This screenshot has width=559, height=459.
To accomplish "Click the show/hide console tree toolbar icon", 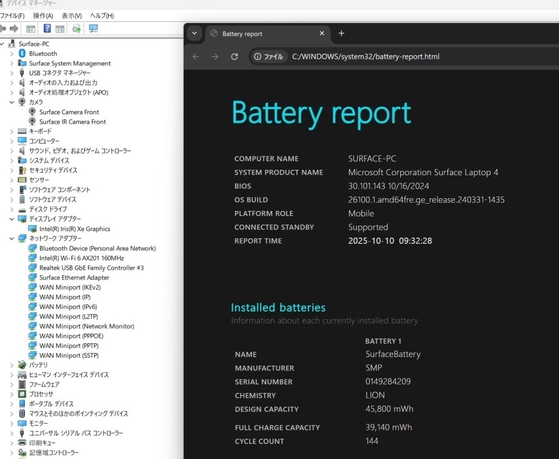I will click(30, 28).
